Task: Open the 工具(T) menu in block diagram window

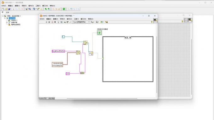Action: pos(76,19)
